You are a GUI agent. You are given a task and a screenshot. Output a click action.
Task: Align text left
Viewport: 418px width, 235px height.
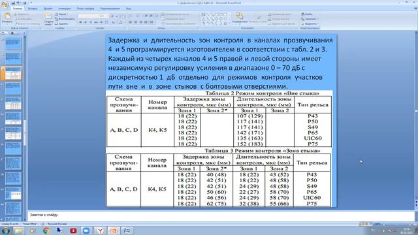click(131, 22)
